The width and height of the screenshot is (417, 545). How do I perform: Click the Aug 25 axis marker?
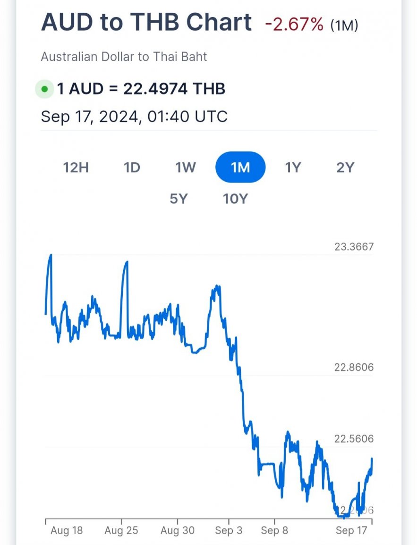(121, 530)
